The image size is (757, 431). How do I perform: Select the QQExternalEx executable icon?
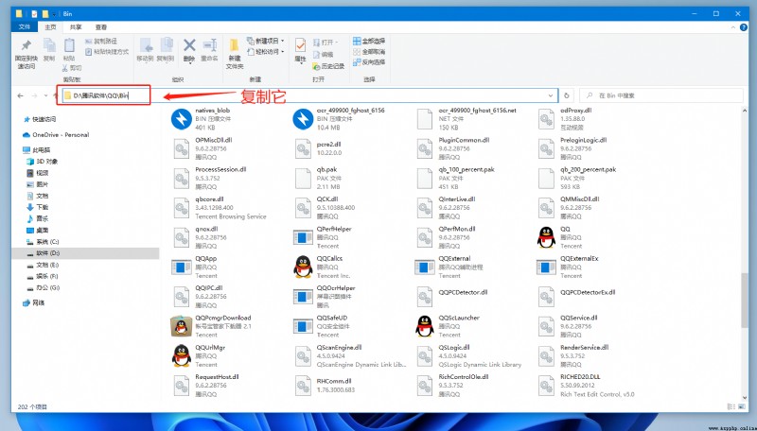click(546, 267)
